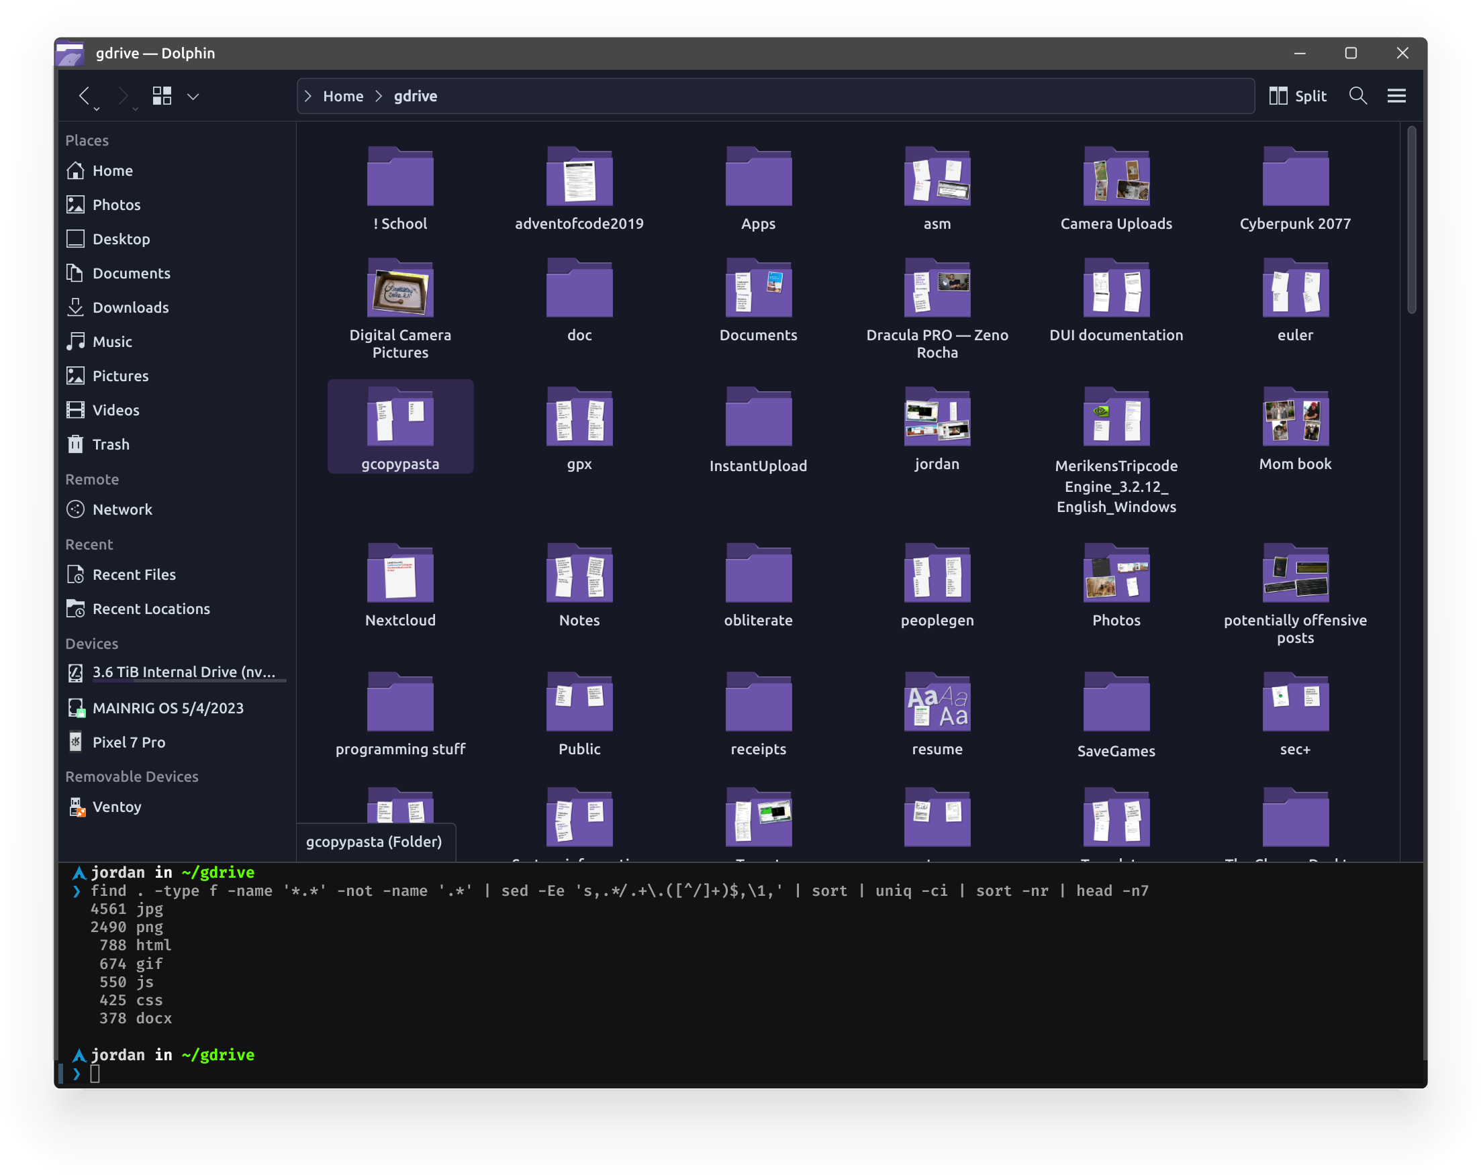Select the Mom book folder
The height and width of the screenshot is (1175, 1481).
pos(1295,429)
